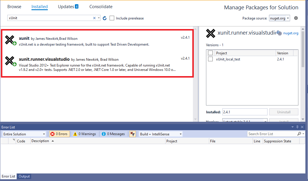Toggle the select-all checkbox in the Project column
Viewport: 308px width, 181px height.
211,53
